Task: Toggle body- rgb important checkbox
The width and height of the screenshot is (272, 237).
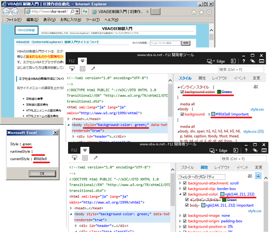Action: pyautogui.click(x=187, y=205)
